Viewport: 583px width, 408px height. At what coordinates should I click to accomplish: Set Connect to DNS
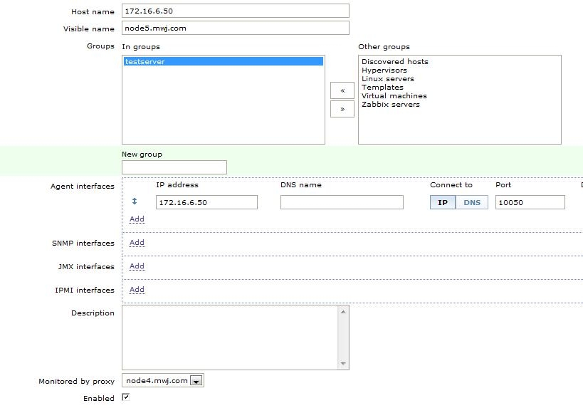pos(472,202)
